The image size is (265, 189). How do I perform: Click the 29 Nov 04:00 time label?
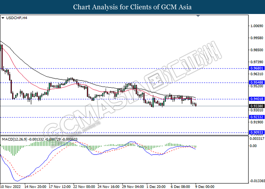tap(133, 187)
